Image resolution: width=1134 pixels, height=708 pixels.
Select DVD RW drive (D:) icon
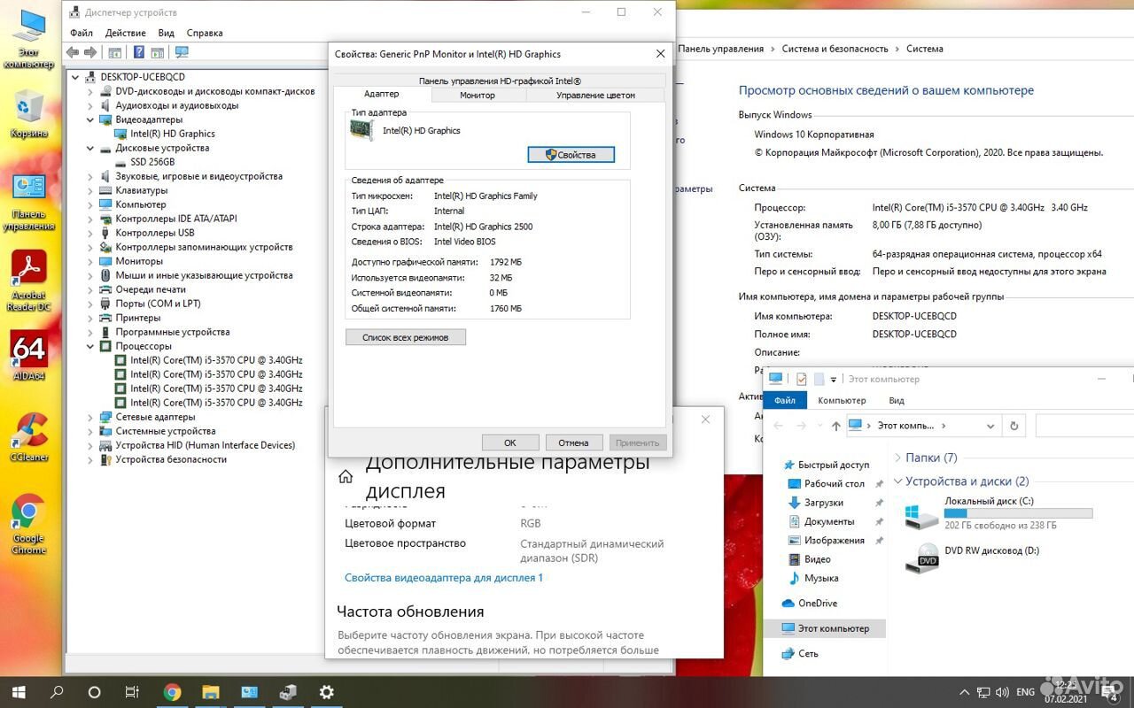(921, 558)
